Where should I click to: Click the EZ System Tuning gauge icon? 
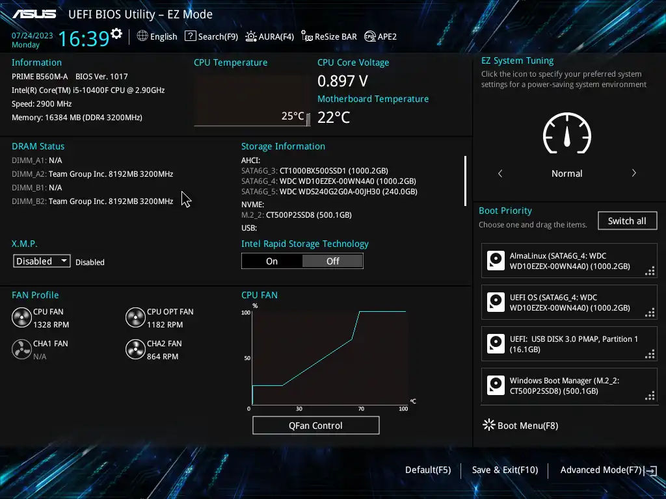[567, 133]
